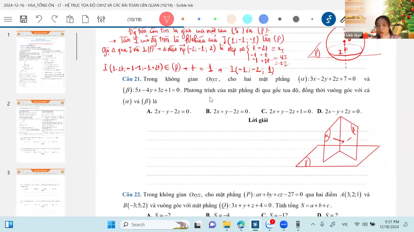Click answer C. 2x + y − 2z + 1 = 0

[287, 111]
